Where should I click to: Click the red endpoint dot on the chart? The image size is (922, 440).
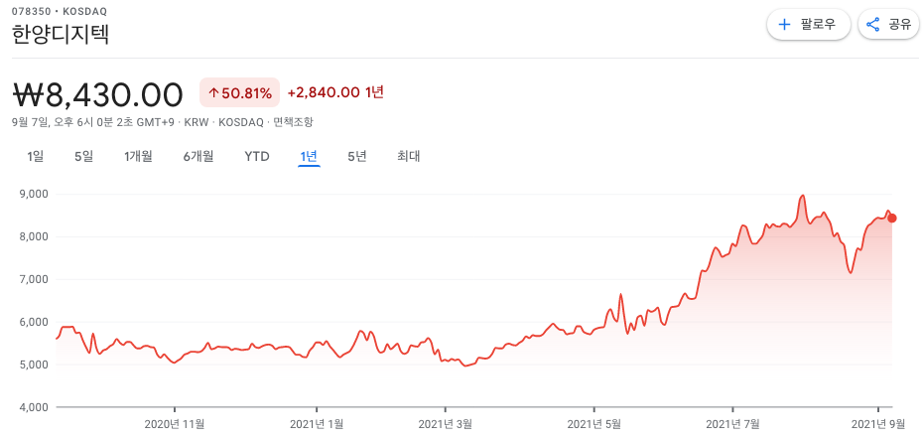pos(892,219)
